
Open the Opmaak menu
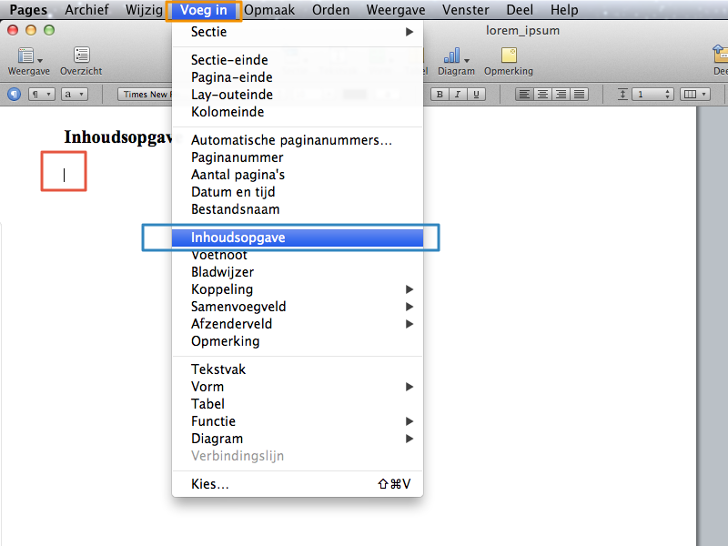269,10
